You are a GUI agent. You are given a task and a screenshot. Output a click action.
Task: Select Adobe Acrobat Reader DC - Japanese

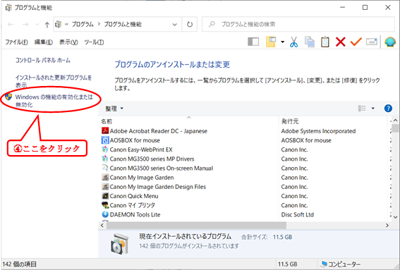click(x=159, y=131)
